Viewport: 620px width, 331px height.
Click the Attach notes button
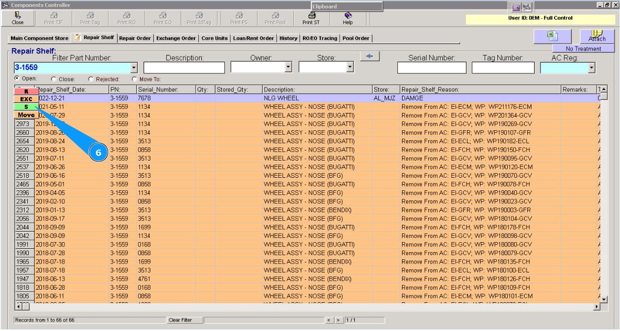coord(596,36)
